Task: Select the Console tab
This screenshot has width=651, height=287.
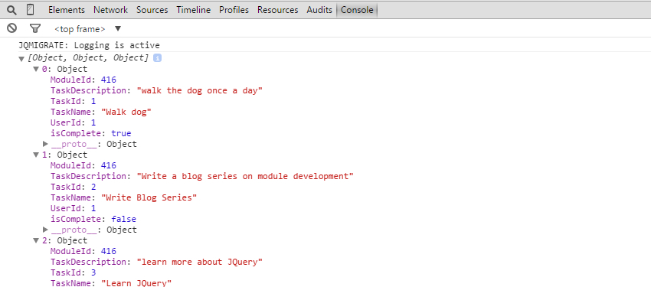Action: point(357,10)
